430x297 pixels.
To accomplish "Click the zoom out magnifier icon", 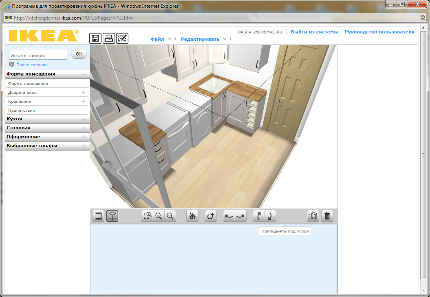I will coord(170,216).
